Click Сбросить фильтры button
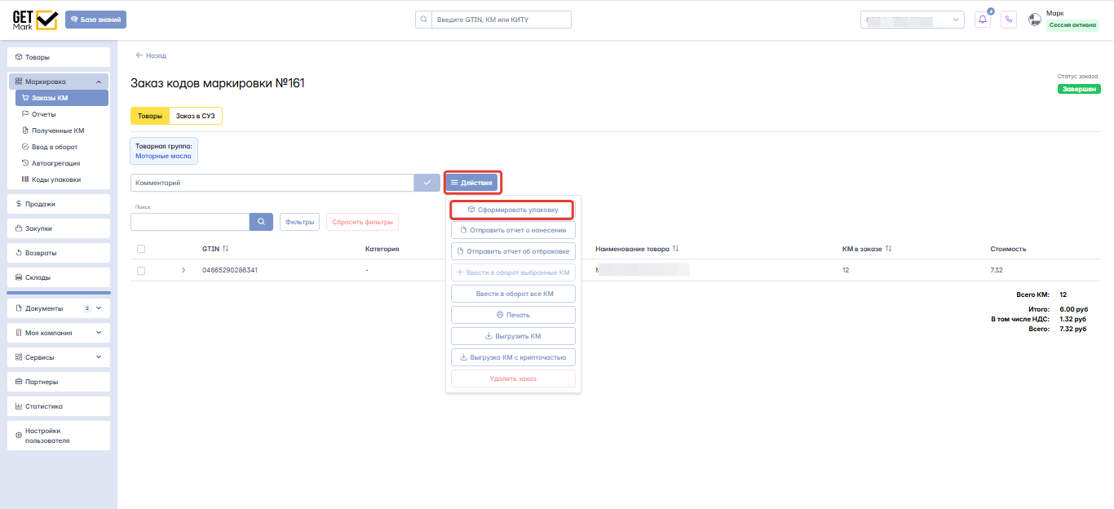 (363, 222)
